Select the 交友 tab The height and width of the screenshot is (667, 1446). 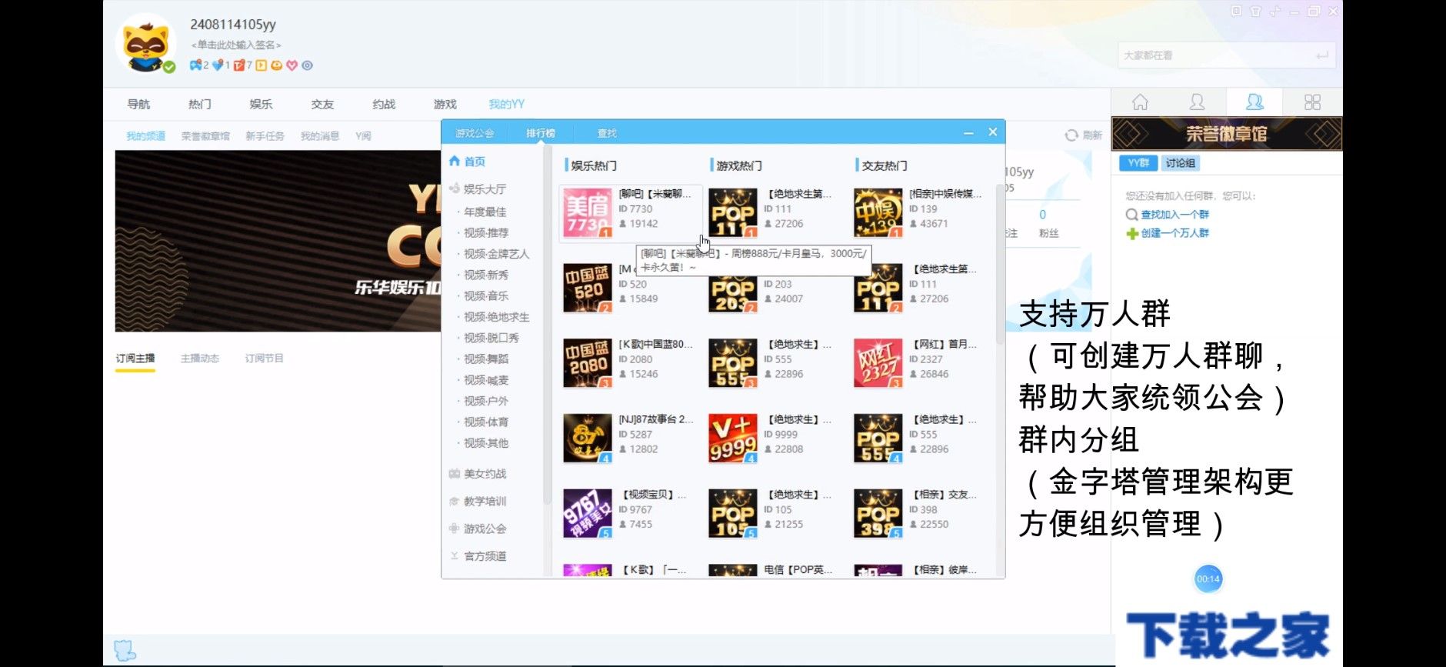click(x=322, y=104)
